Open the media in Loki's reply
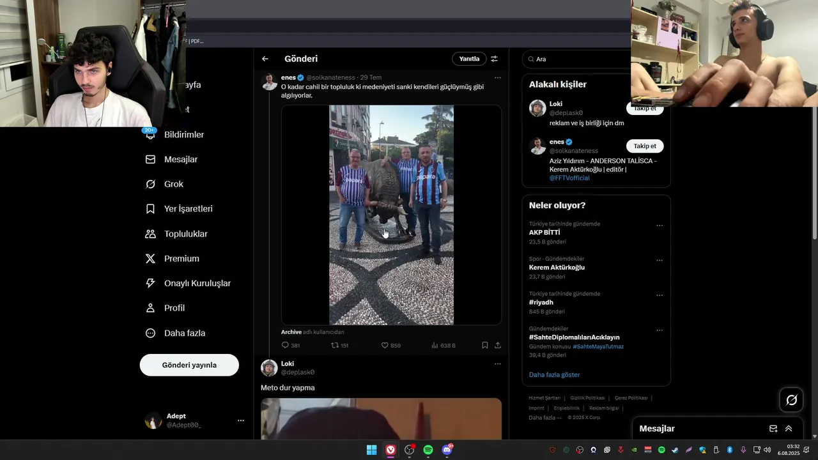Viewport: 818px width, 460px height. click(x=381, y=418)
